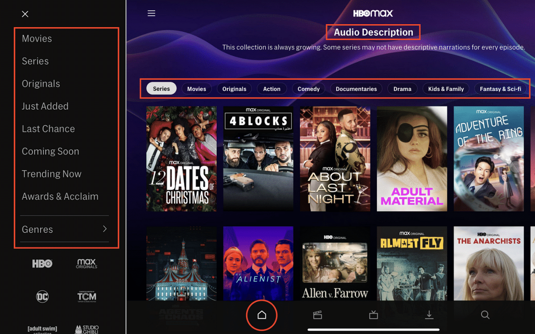
Task: Open the 12 Dates of Christmas poster
Action: tap(181, 159)
